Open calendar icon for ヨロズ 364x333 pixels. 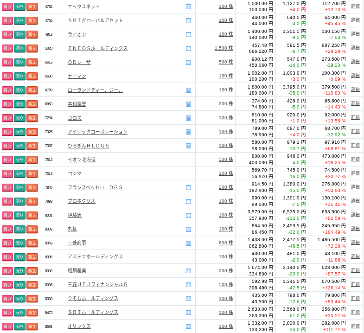(x=189, y=118)
